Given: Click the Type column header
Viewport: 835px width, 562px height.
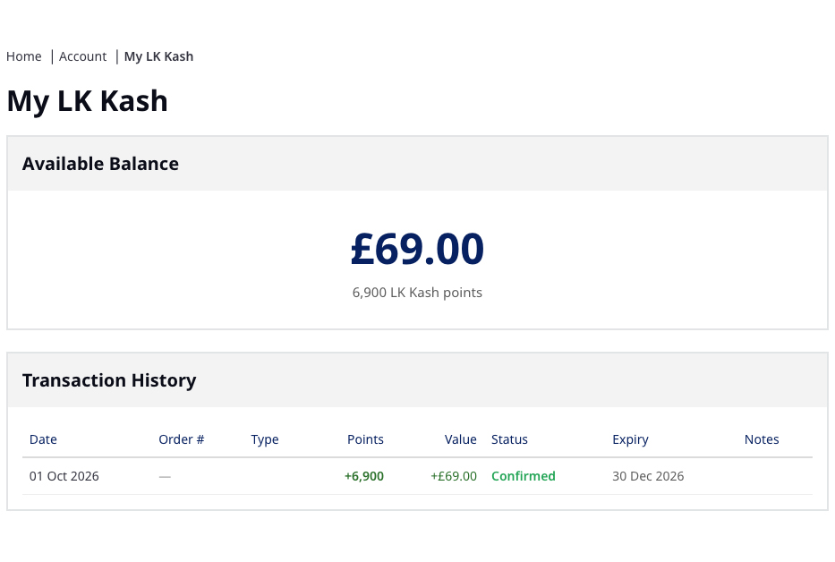Looking at the screenshot, I should 265,439.
